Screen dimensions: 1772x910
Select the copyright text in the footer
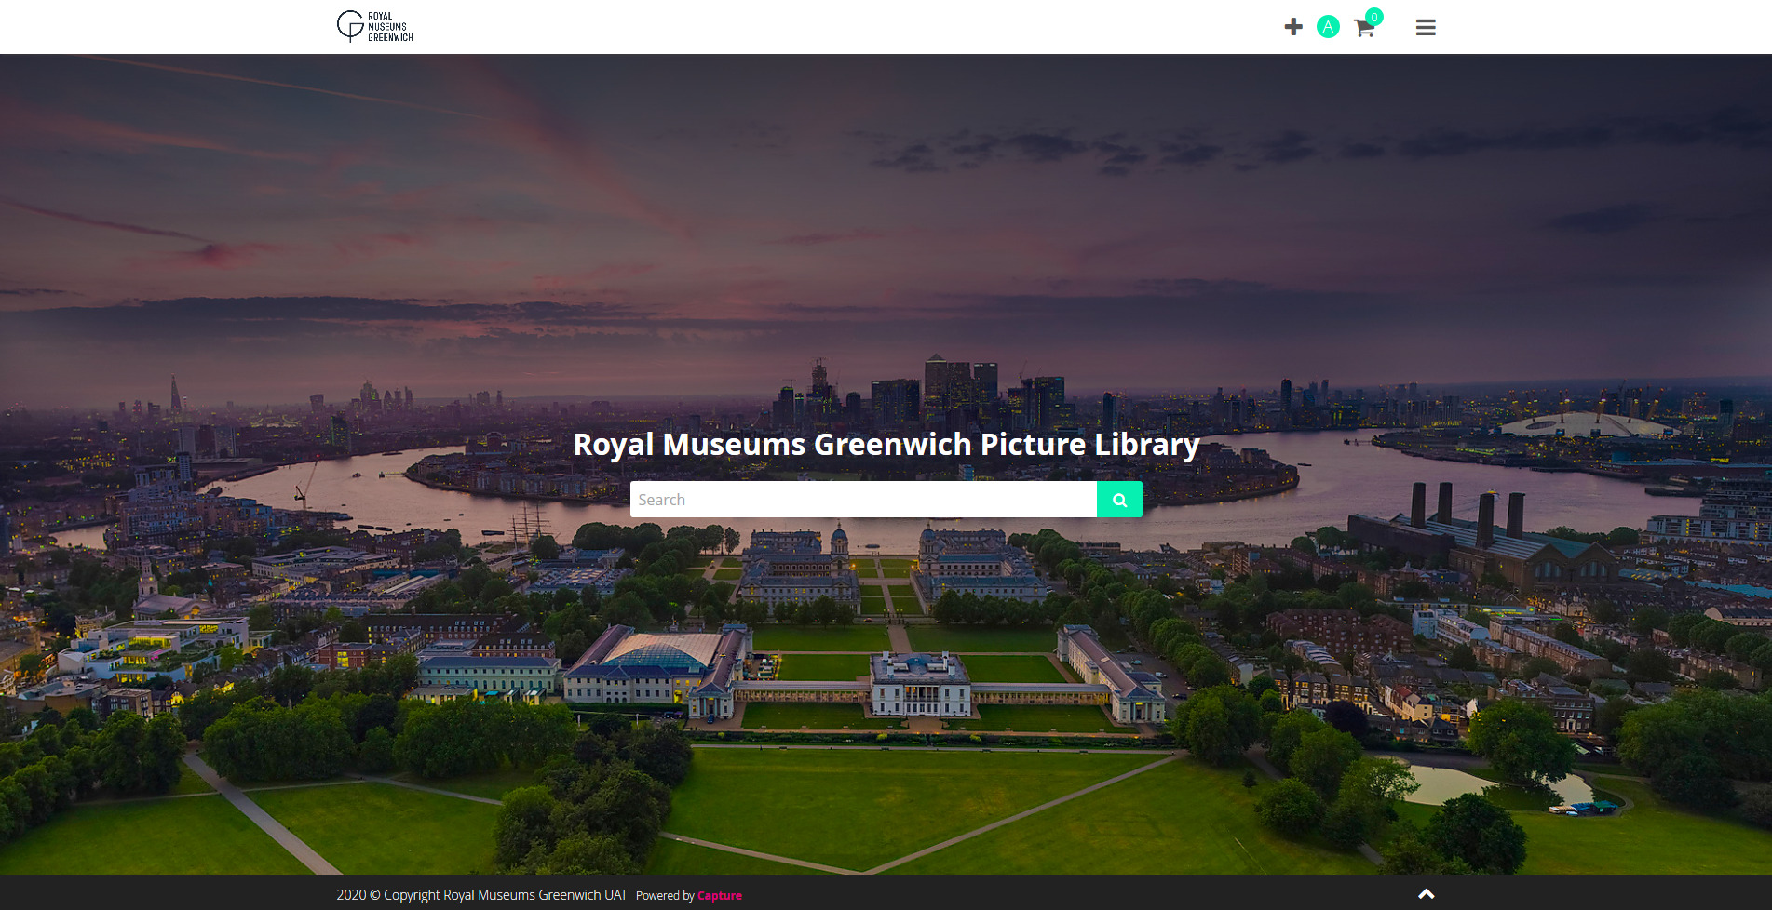(481, 895)
